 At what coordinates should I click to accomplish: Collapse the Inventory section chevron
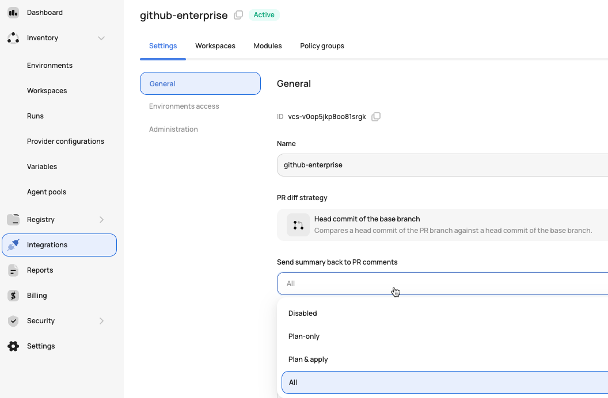click(101, 38)
